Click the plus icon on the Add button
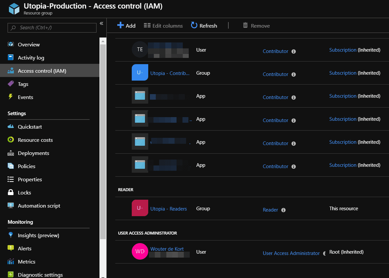 coord(120,25)
